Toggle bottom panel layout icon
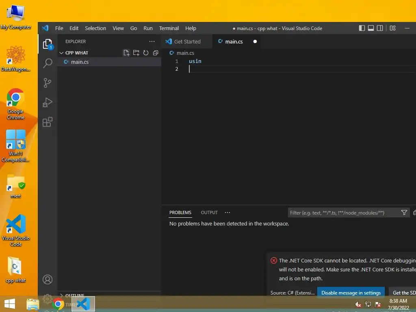This screenshot has width=416, height=312. click(x=371, y=28)
